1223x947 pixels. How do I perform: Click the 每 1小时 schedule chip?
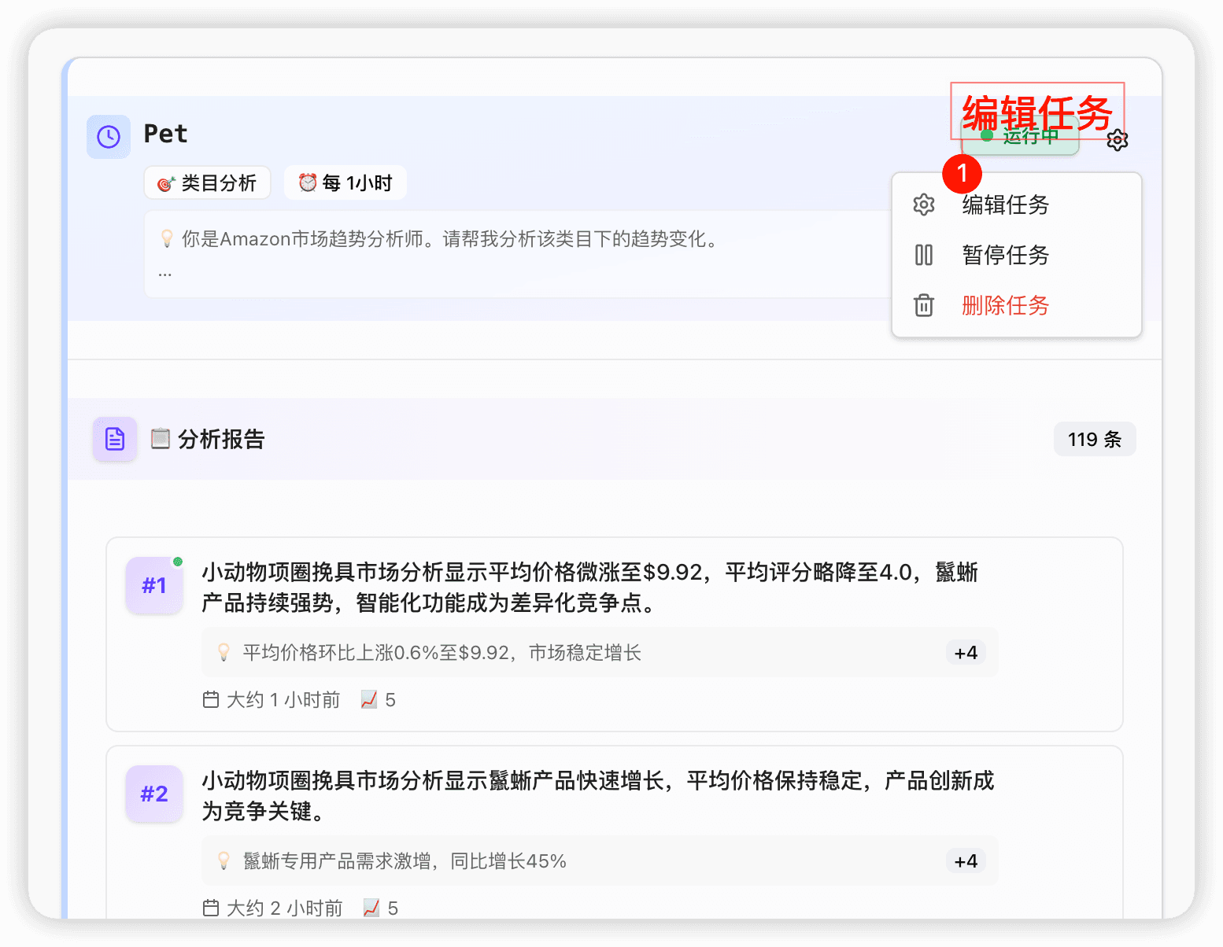[x=345, y=182]
